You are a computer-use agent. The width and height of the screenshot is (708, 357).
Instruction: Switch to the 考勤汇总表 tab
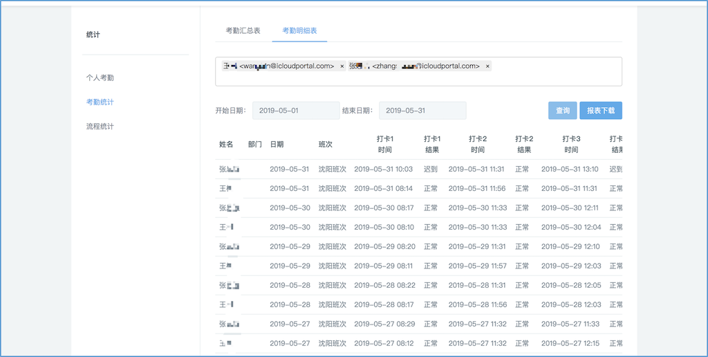(x=243, y=30)
